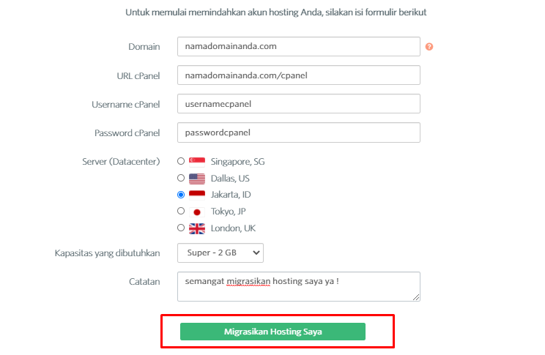Image resolution: width=545 pixels, height=355 pixels.
Task: Choose the Tokyo, JP radio button
Action: (181, 211)
